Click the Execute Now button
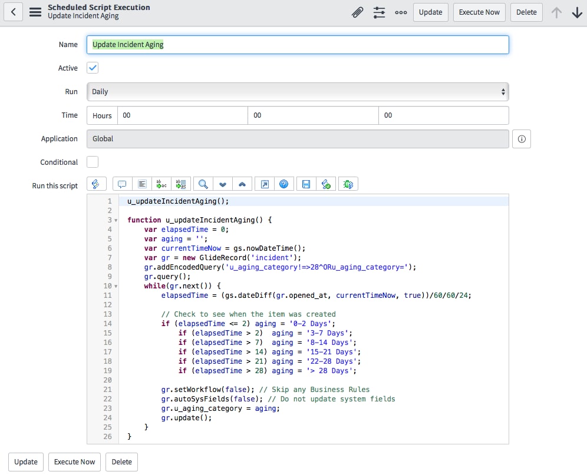The height and width of the screenshot is (475, 587). click(x=479, y=12)
